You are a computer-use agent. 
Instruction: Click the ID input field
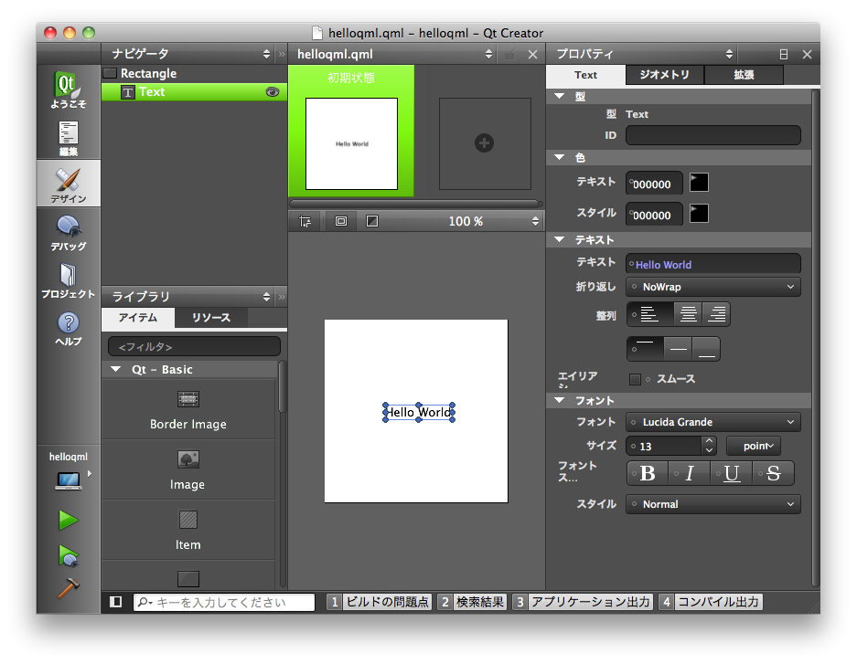click(x=712, y=135)
